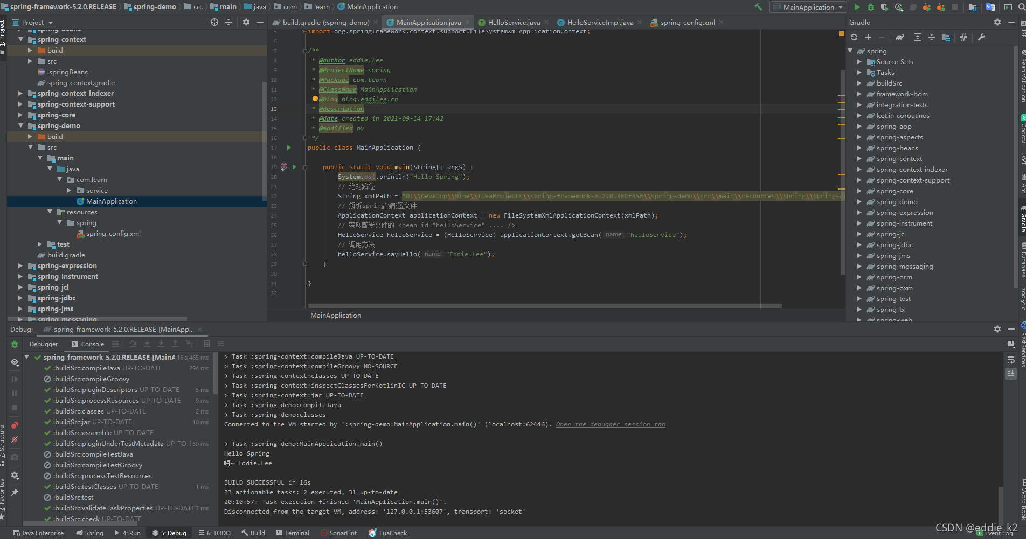Viewport: 1026px width, 539px height.
Task: Collapse all in the Project panel header
Action: click(x=228, y=22)
